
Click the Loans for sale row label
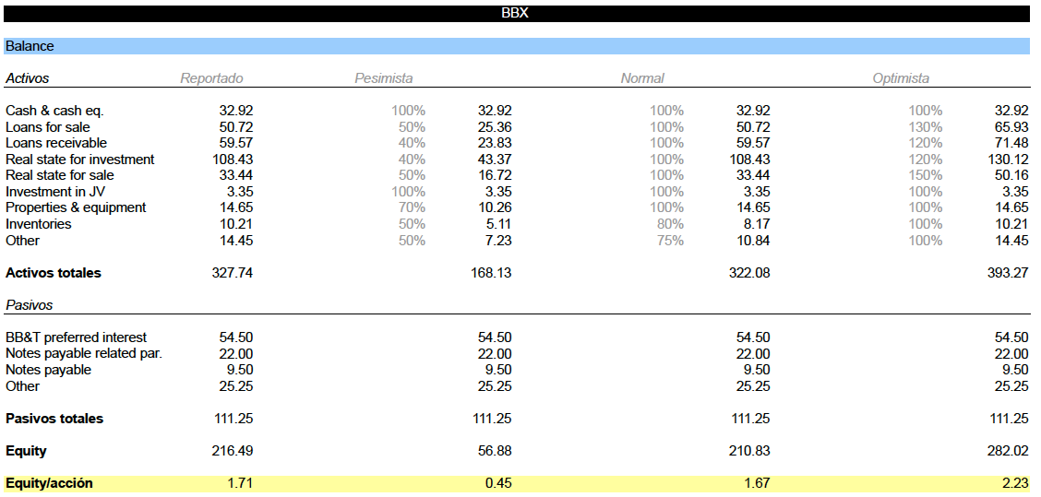pyautogui.click(x=47, y=126)
